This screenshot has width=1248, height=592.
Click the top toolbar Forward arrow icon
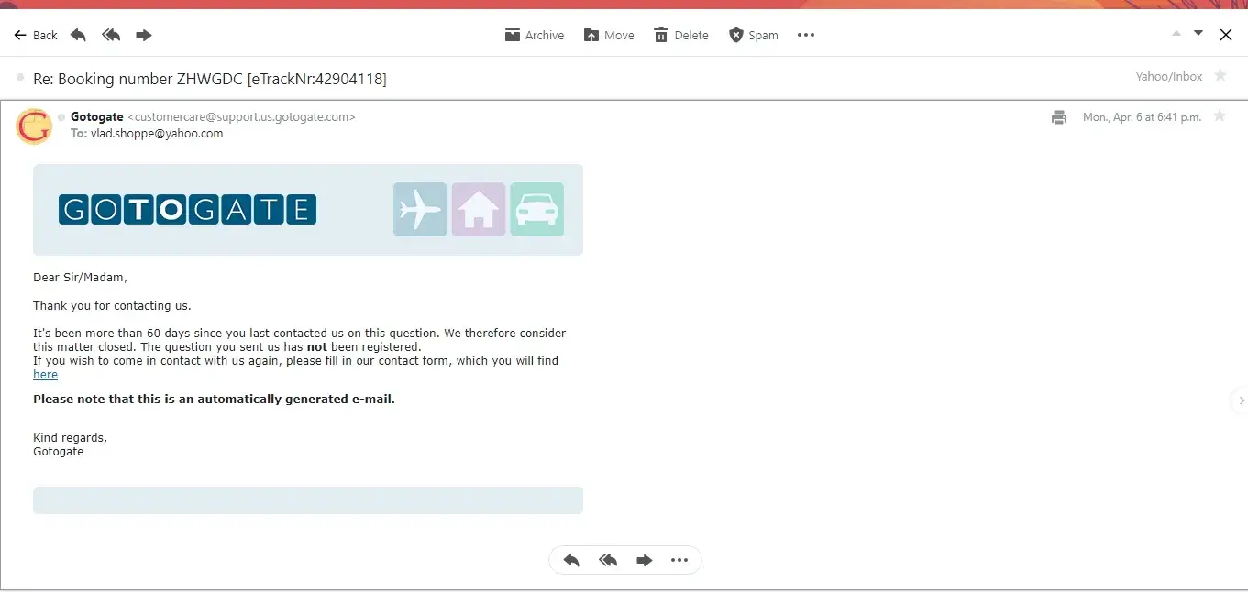[144, 35]
